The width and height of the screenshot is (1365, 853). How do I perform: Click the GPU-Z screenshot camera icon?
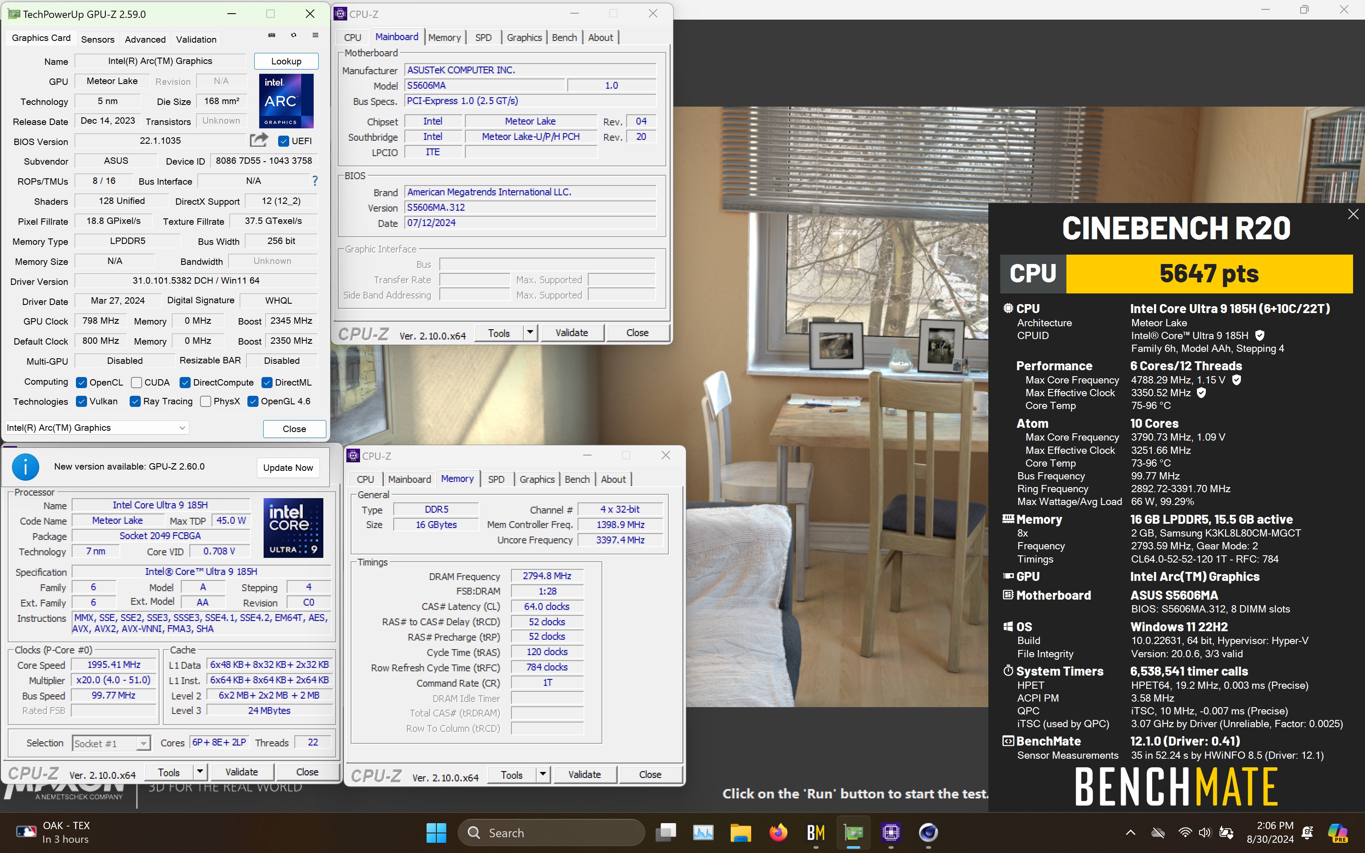coord(271,35)
